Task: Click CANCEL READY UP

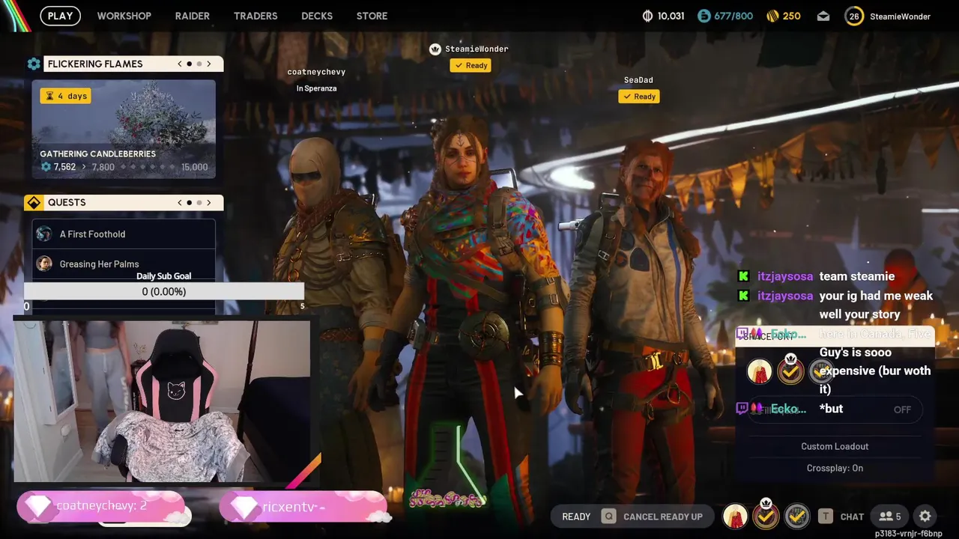Action: [x=663, y=517]
